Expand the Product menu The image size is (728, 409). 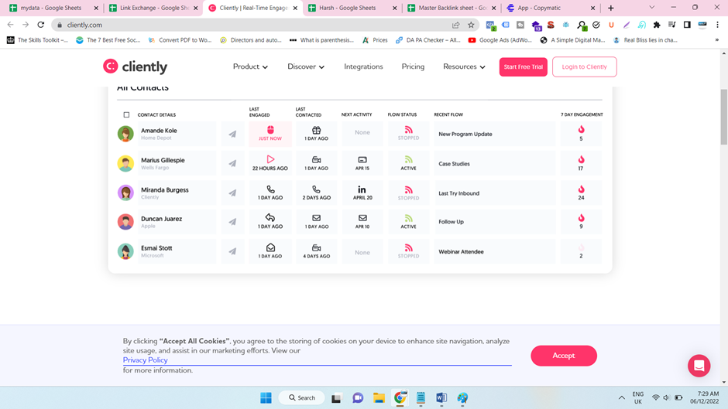[250, 66]
